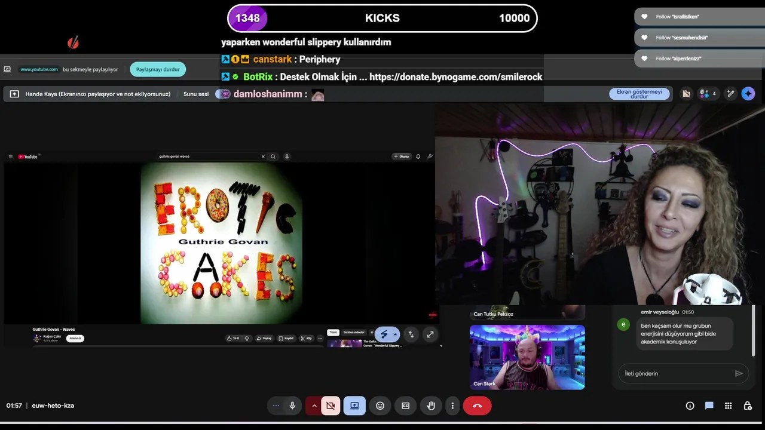Click 'Kaydet' save button under video
765x430 pixels.
(x=286, y=338)
